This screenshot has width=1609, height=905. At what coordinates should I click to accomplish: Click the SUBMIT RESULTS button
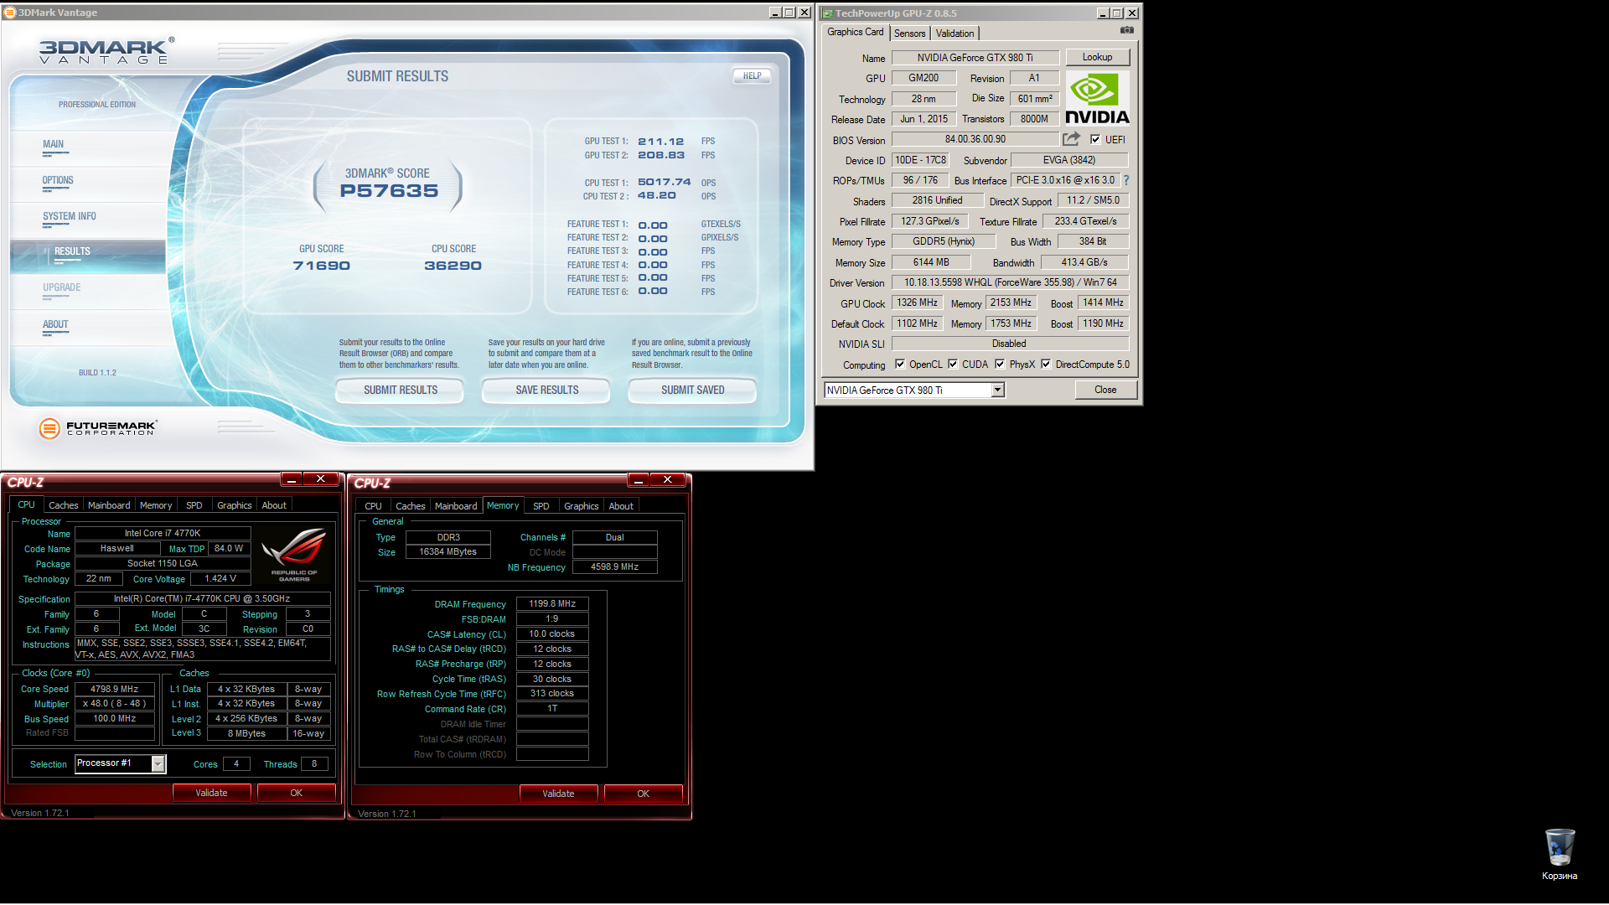tap(400, 390)
